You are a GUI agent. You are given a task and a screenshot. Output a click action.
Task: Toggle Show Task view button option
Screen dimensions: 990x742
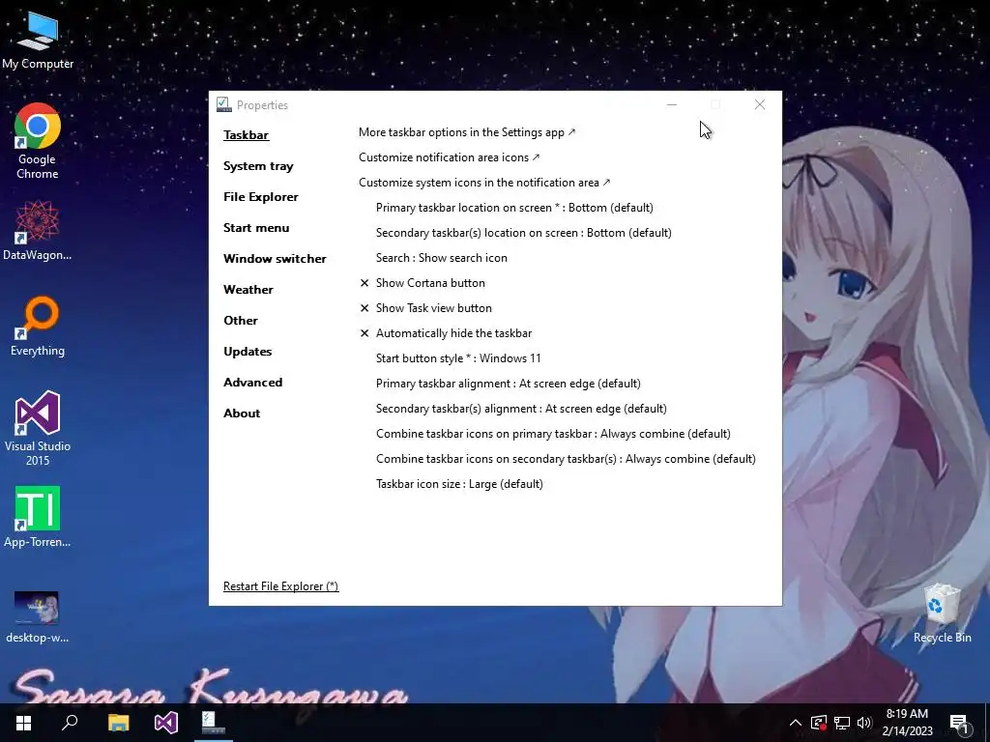[426, 308]
